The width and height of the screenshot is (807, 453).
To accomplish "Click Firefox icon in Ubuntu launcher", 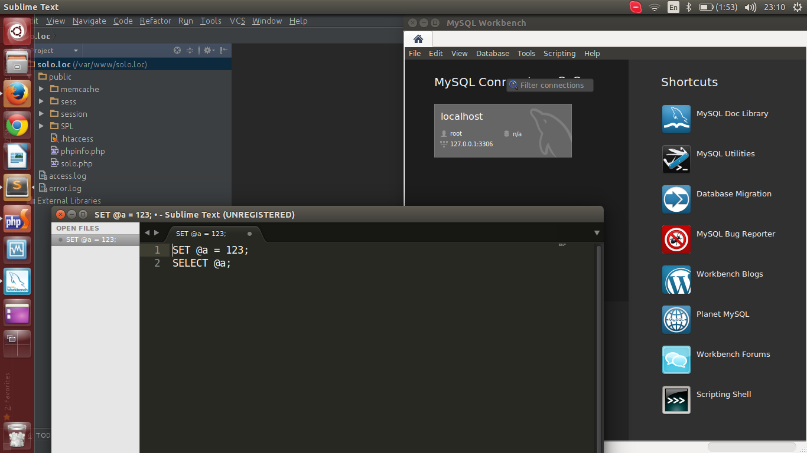I will pyautogui.click(x=17, y=93).
